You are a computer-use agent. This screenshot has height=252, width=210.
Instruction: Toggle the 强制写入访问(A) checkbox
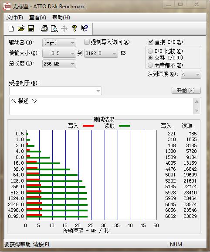(x=87, y=42)
